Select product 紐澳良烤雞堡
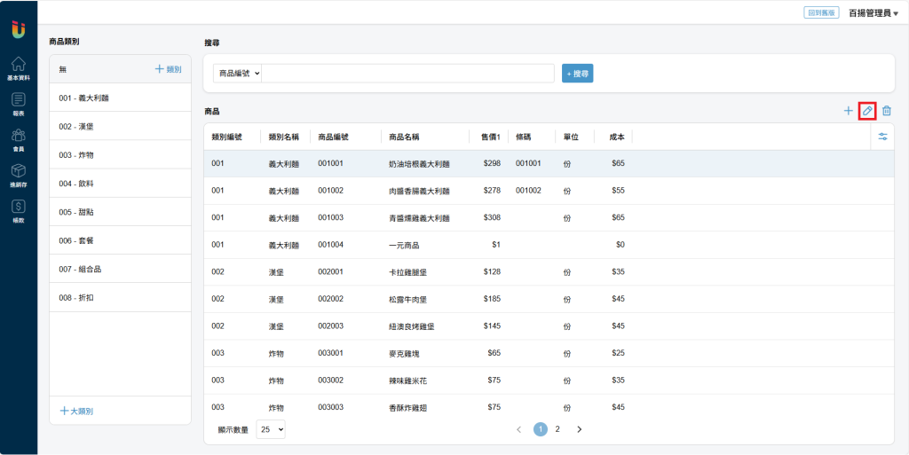This screenshot has height=455, width=909. click(x=412, y=326)
